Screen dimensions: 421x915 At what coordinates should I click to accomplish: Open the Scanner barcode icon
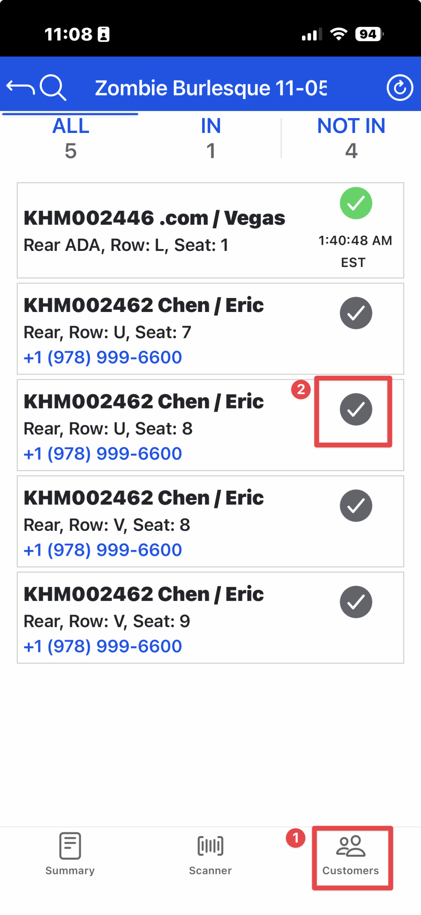tap(210, 846)
